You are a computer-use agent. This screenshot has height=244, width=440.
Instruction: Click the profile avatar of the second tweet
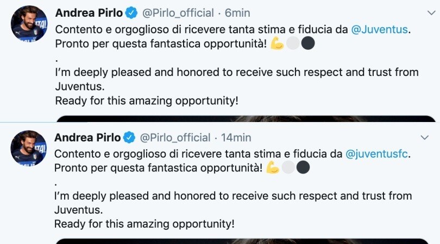[29, 148]
